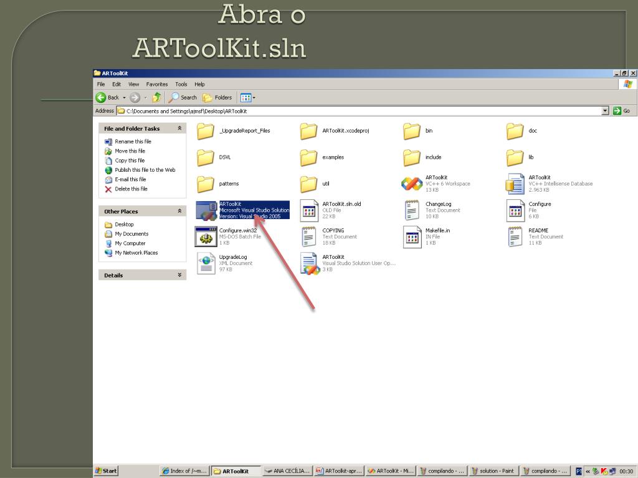Click Delete this file

(126, 189)
